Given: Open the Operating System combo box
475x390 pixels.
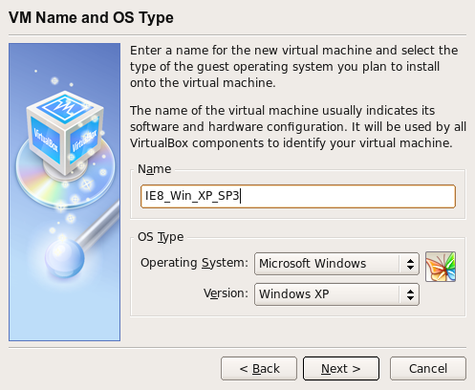Looking at the screenshot, I should 336,264.
